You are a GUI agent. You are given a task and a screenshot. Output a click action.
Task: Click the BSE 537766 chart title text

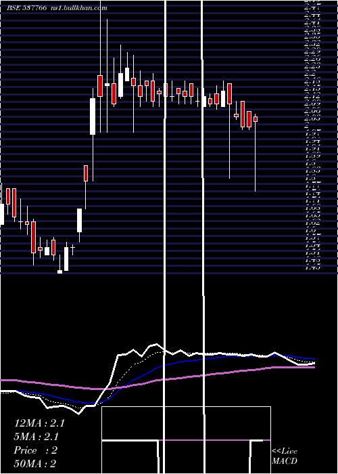point(26,8)
